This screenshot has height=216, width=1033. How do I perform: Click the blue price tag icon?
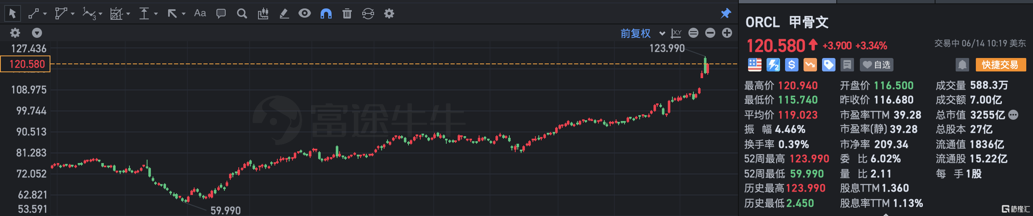click(829, 65)
